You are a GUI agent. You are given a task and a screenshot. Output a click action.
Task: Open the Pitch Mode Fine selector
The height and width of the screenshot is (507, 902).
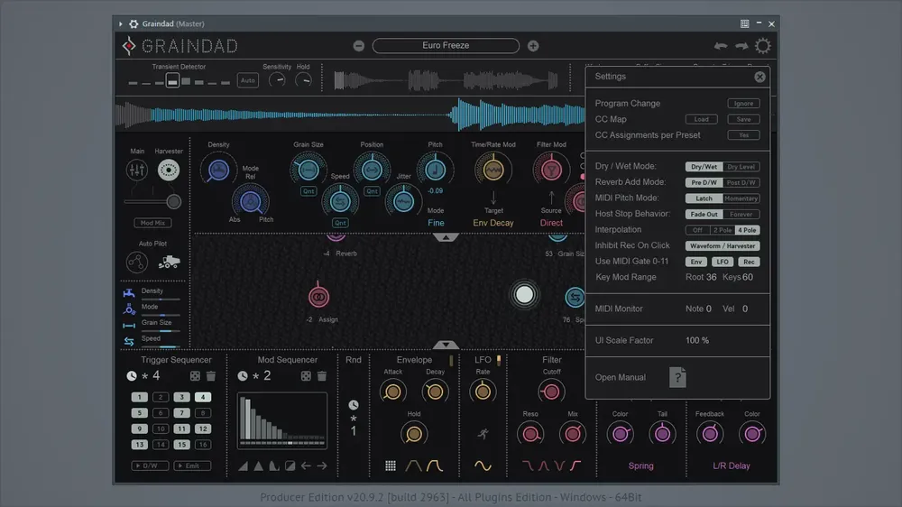436,223
